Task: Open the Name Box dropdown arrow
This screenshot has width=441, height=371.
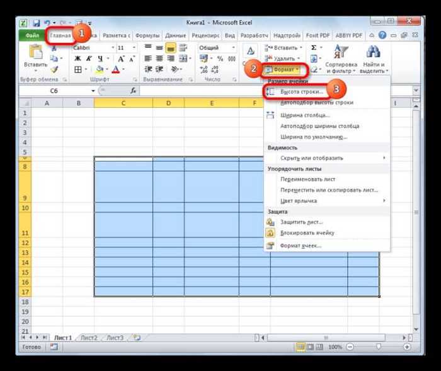Action: point(93,91)
